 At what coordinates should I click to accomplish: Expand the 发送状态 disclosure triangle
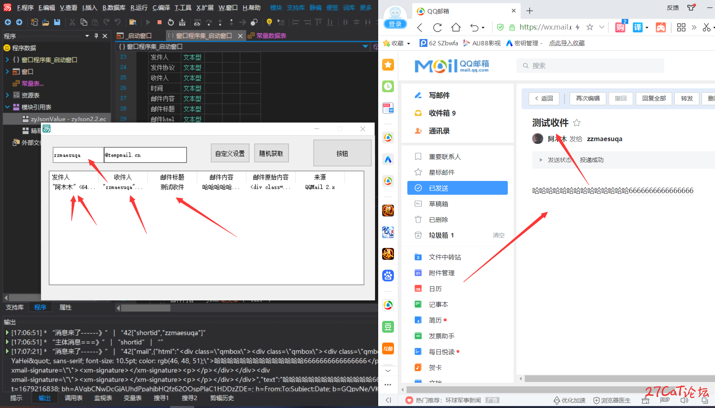pos(541,160)
